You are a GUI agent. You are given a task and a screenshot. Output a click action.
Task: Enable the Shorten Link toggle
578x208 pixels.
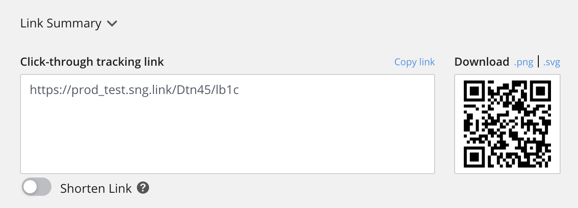click(x=37, y=188)
